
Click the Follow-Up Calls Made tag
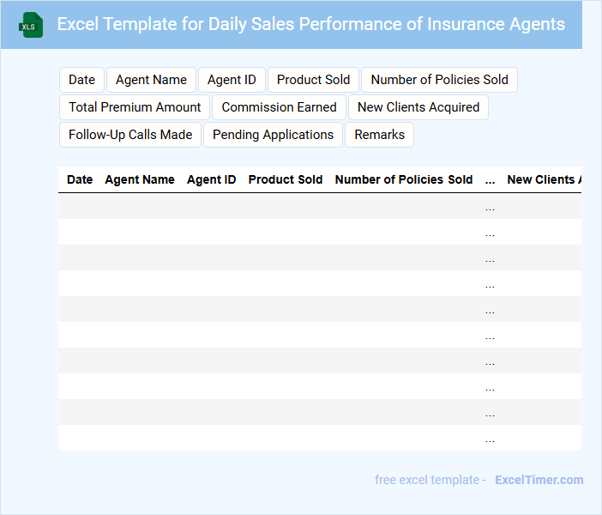click(130, 135)
